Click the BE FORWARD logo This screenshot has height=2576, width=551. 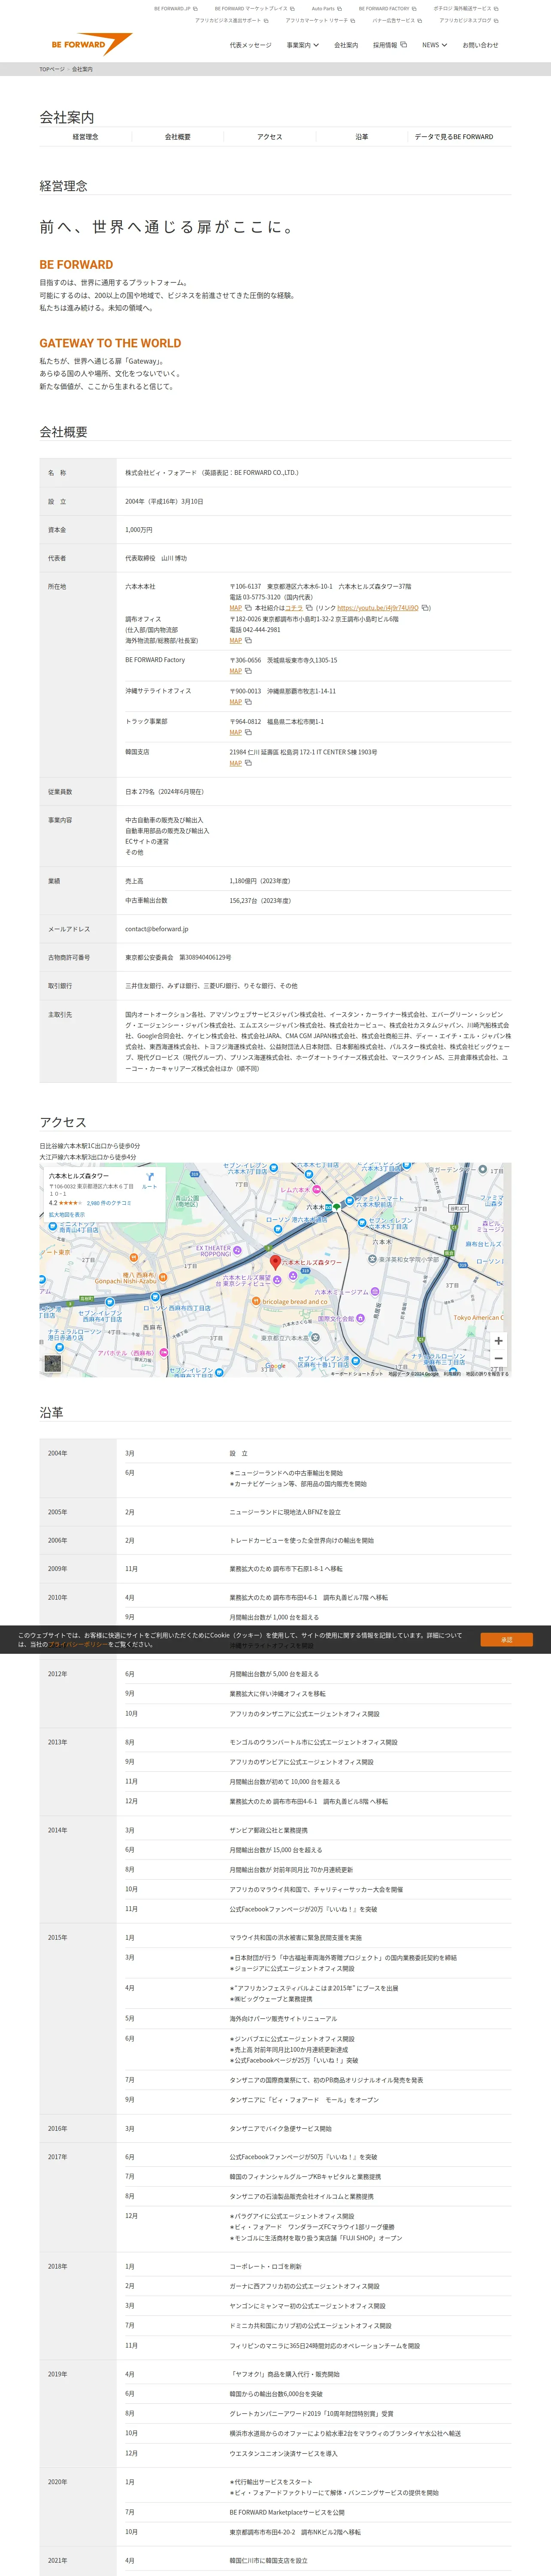91,44
